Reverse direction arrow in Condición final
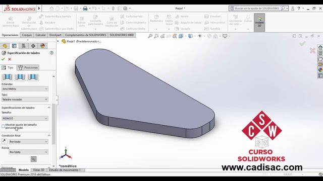The width and height of the screenshot is (323, 181). coord(4,141)
